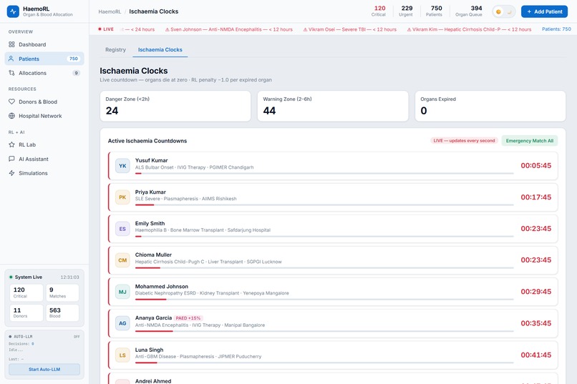The image size is (577, 384).
Task: Open the Allocations sidebar section
Action: [x=44, y=73]
